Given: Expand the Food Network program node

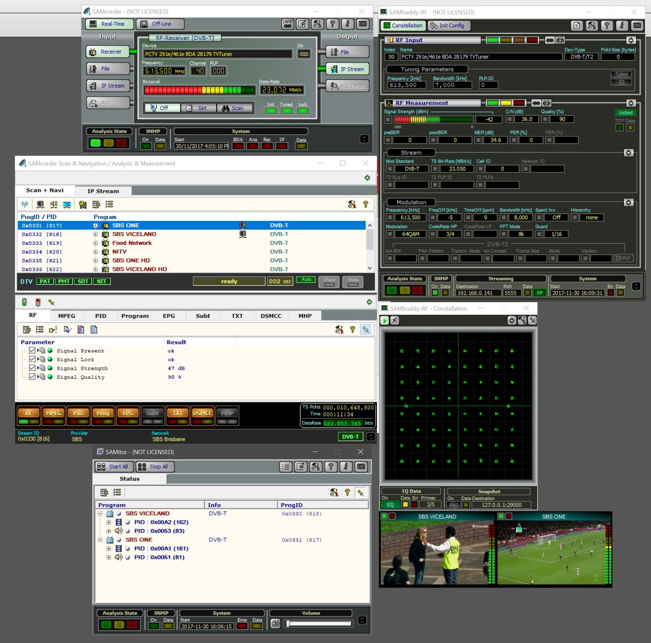Looking at the screenshot, I should tap(96, 243).
